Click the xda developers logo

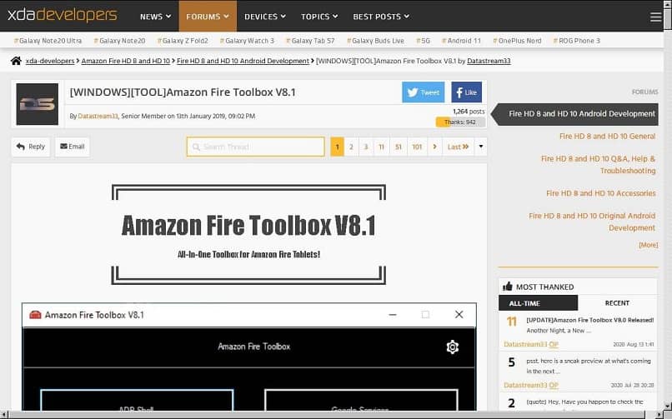[63, 15]
